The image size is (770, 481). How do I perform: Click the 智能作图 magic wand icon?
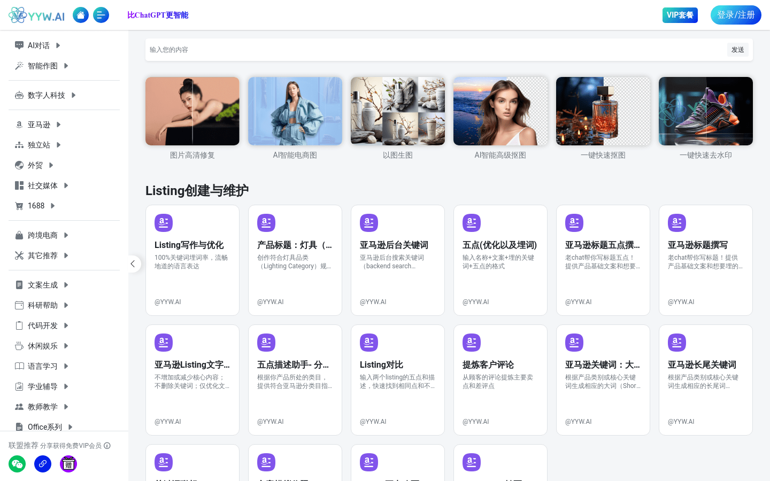point(19,66)
